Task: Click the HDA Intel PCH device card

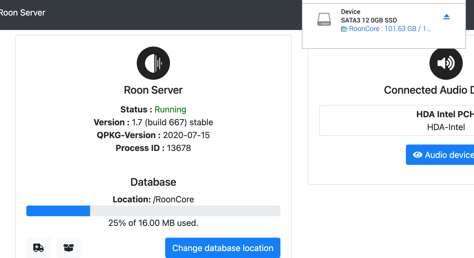Action: pos(397,120)
